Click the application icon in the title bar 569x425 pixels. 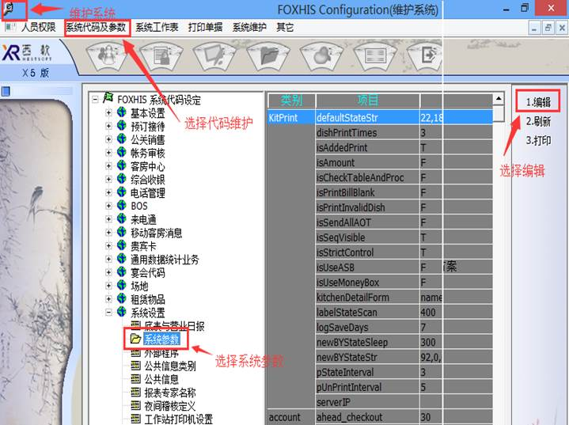9,9
